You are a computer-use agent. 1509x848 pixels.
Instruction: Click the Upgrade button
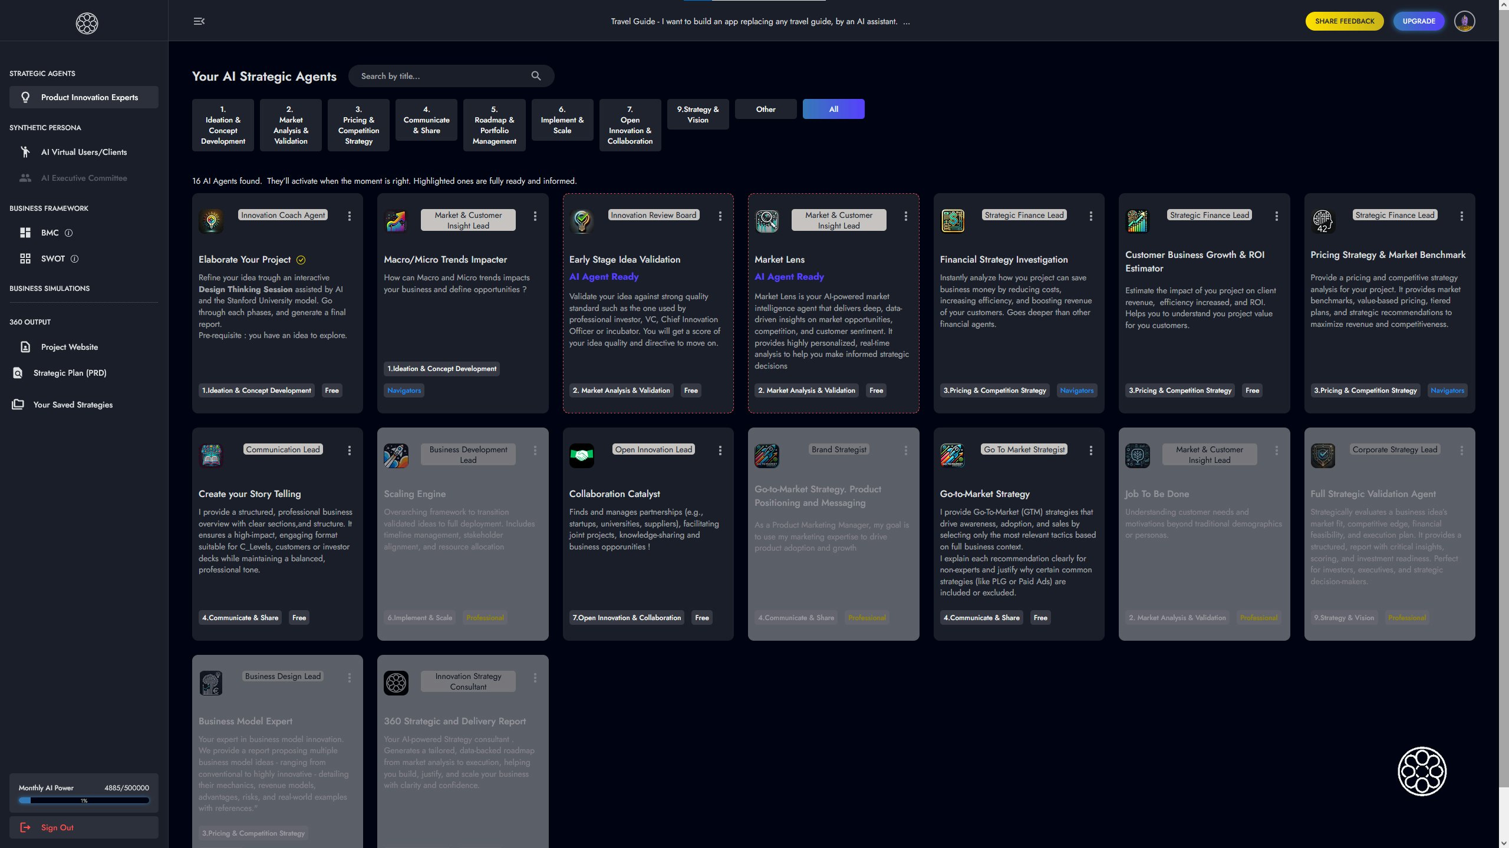(1418, 21)
